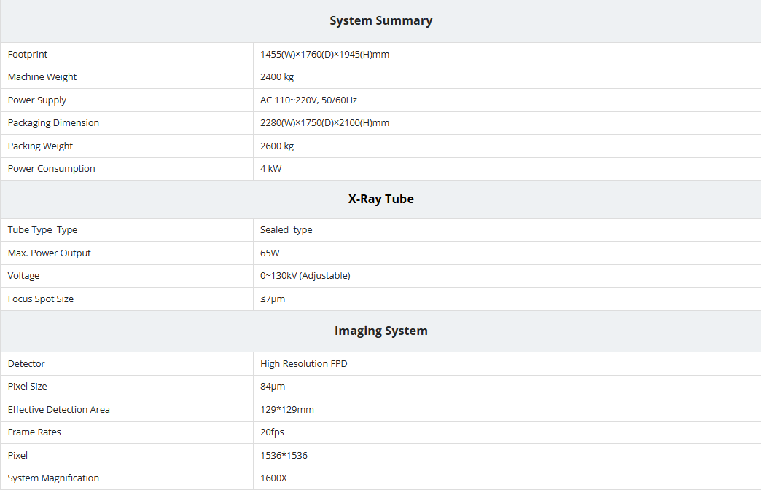Click the 20fps frame rate value

(x=273, y=432)
